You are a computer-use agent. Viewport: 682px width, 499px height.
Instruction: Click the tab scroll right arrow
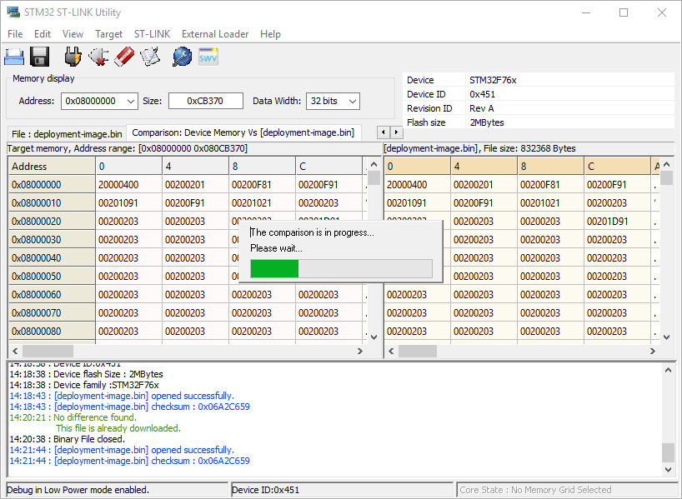click(396, 132)
